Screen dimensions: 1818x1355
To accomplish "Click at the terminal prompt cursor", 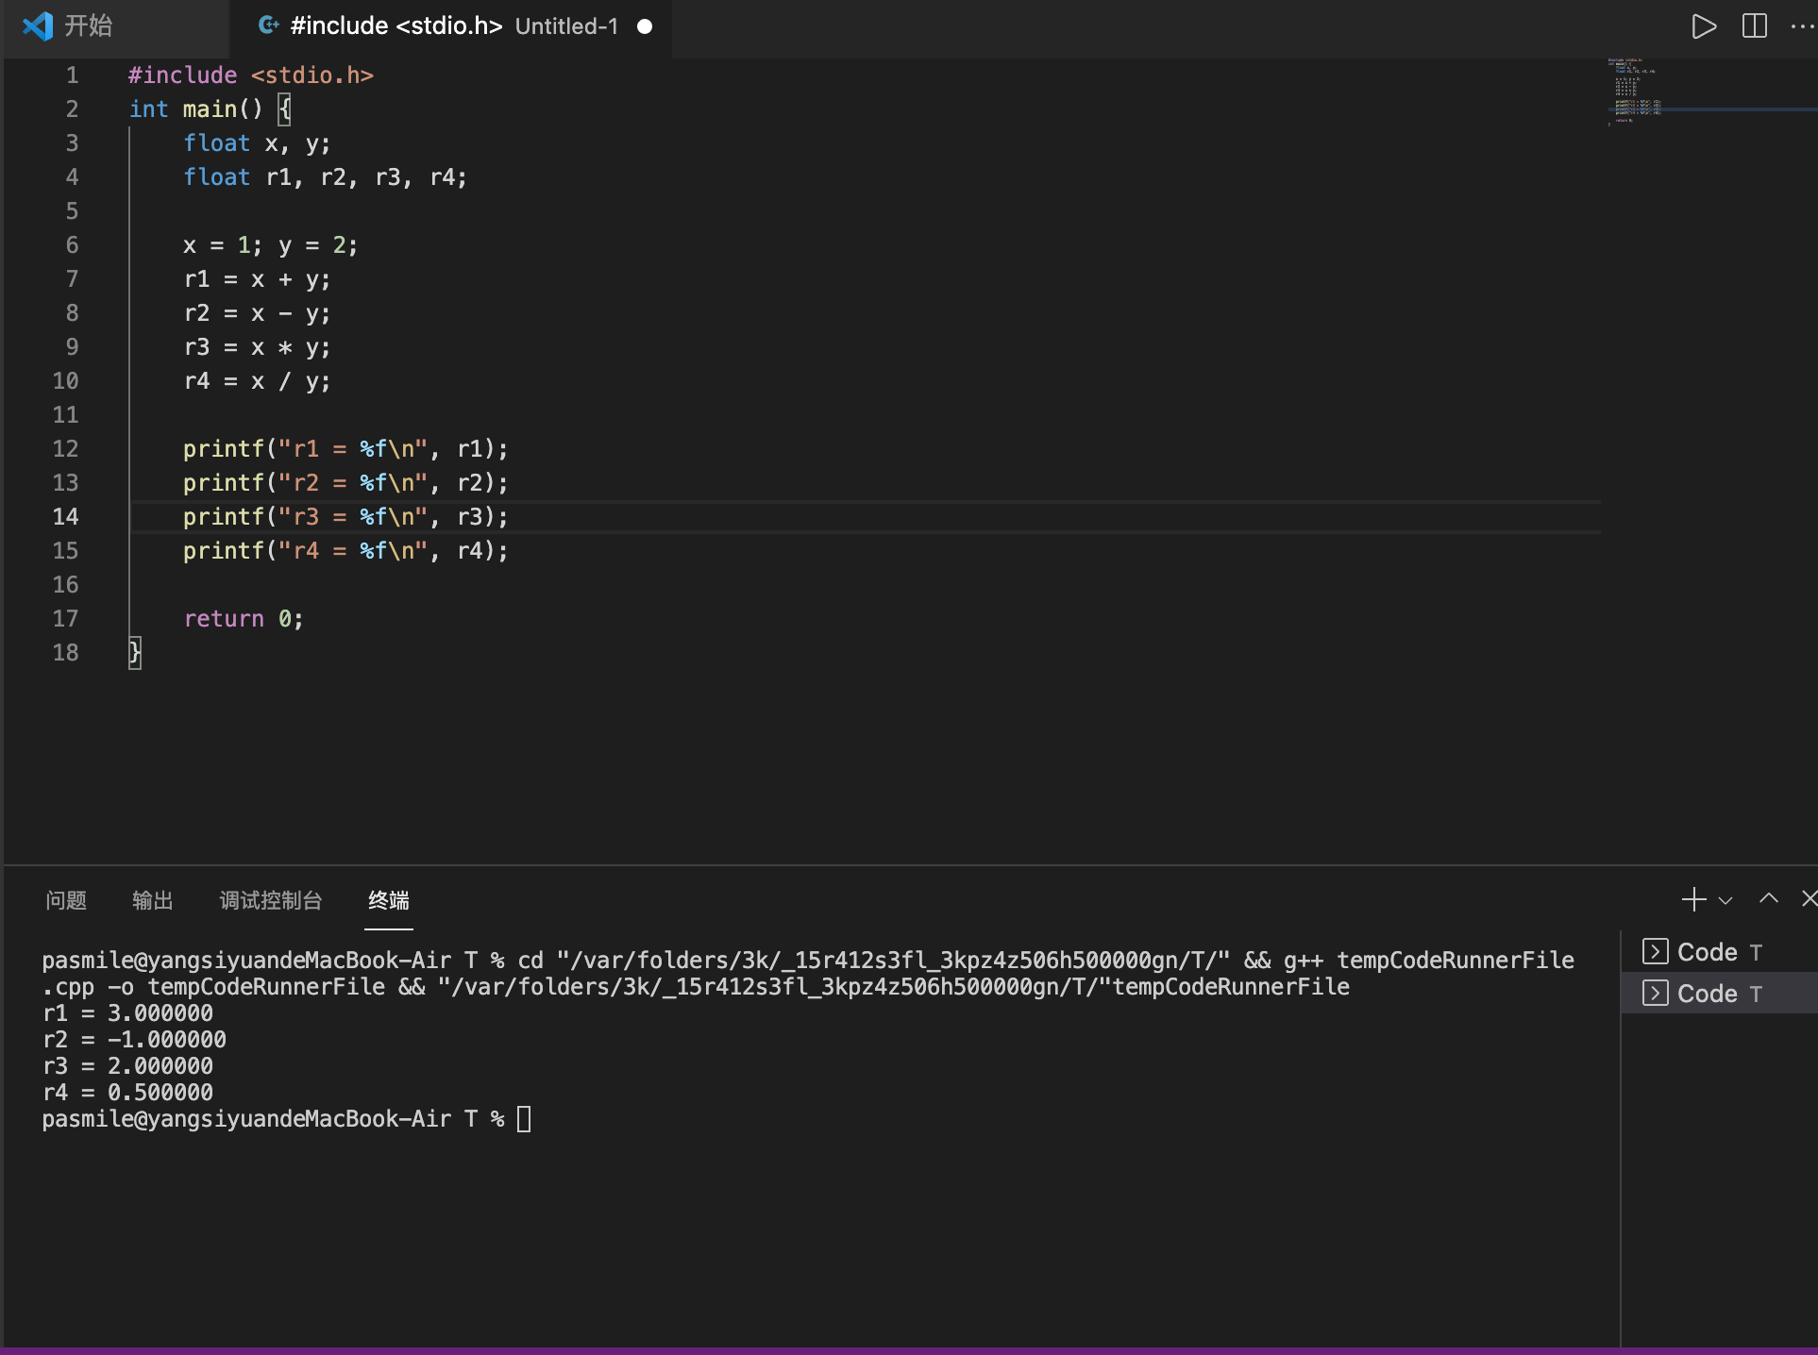I will [x=524, y=1119].
